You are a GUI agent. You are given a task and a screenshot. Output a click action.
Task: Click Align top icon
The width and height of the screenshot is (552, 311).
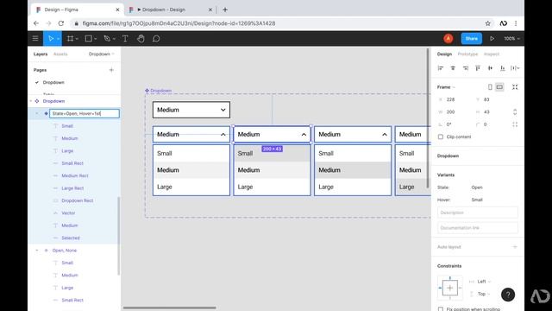coord(478,68)
